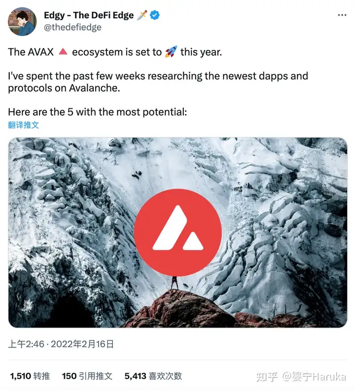Click the @thedefiedge handle
Screen dimensions: 355x391
pyautogui.click(x=72, y=27)
